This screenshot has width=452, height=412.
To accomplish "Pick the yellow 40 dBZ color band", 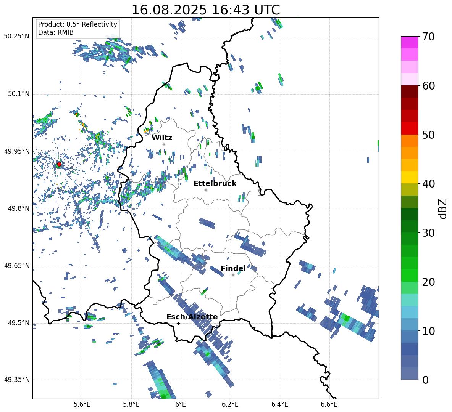I will point(409,177).
